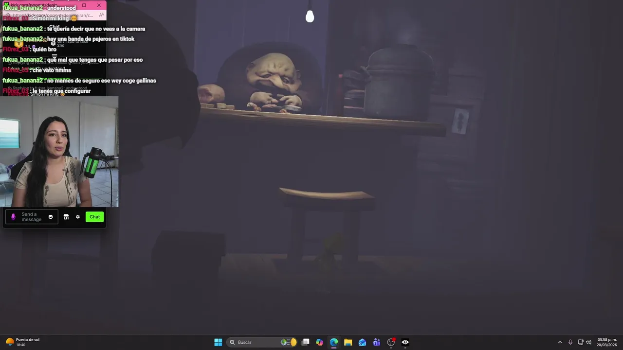Click message 'che vato nmms'

[x=52, y=70]
